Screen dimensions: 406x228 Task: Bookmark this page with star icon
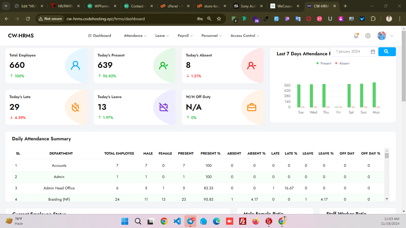coord(219,19)
